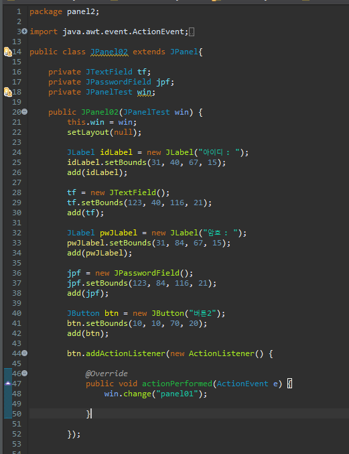Click the 'JTextField' type on line 16
The height and width of the screenshot is (454, 349).
point(109,72)
